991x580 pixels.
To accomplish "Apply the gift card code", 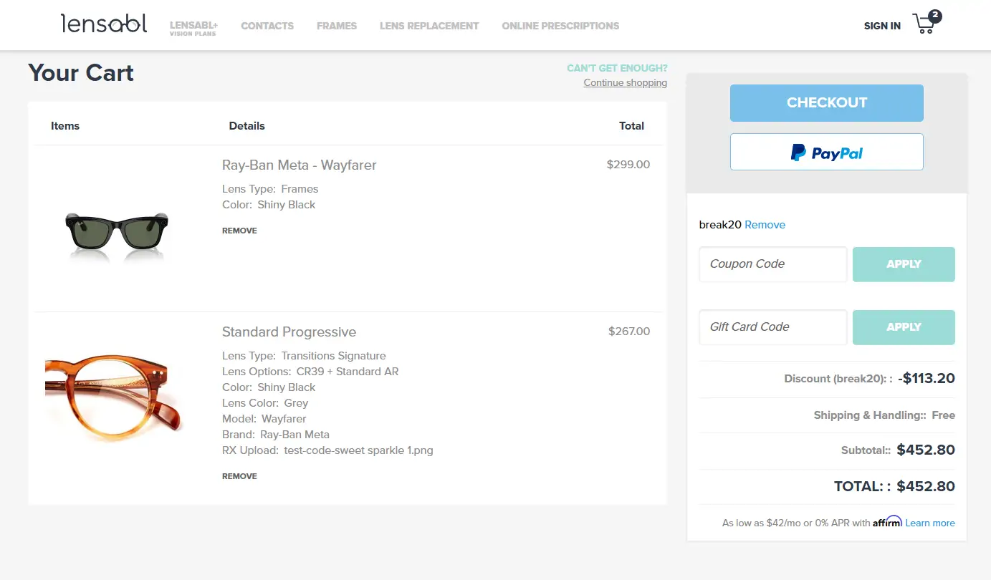I will click(904, 327).
